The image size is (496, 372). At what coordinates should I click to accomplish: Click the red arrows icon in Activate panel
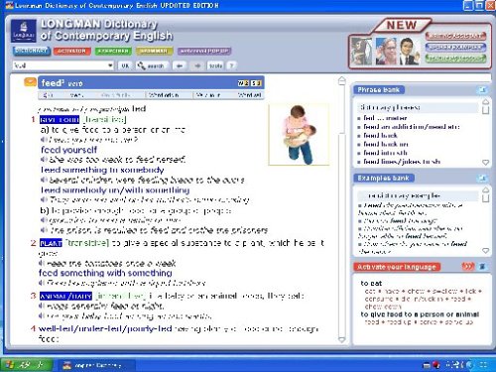point(468,267)
